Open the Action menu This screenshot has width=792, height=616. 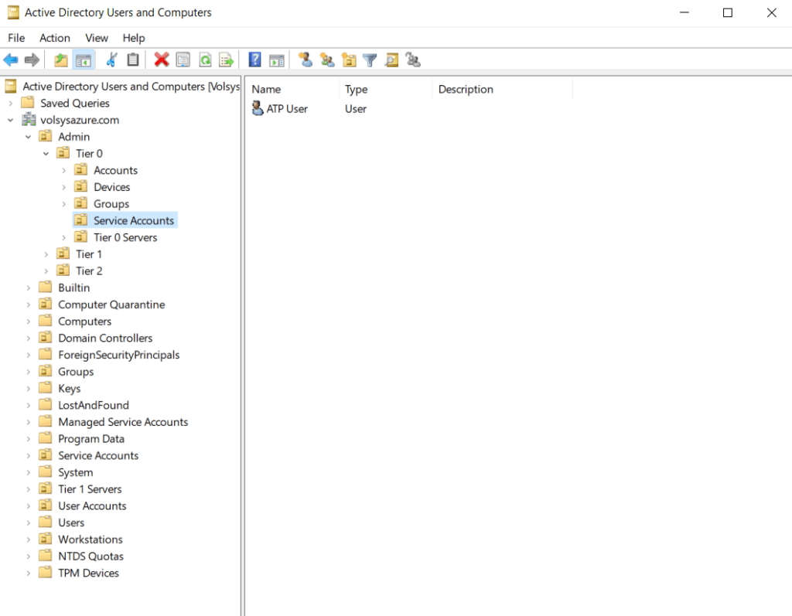click(x=55, y=38)
